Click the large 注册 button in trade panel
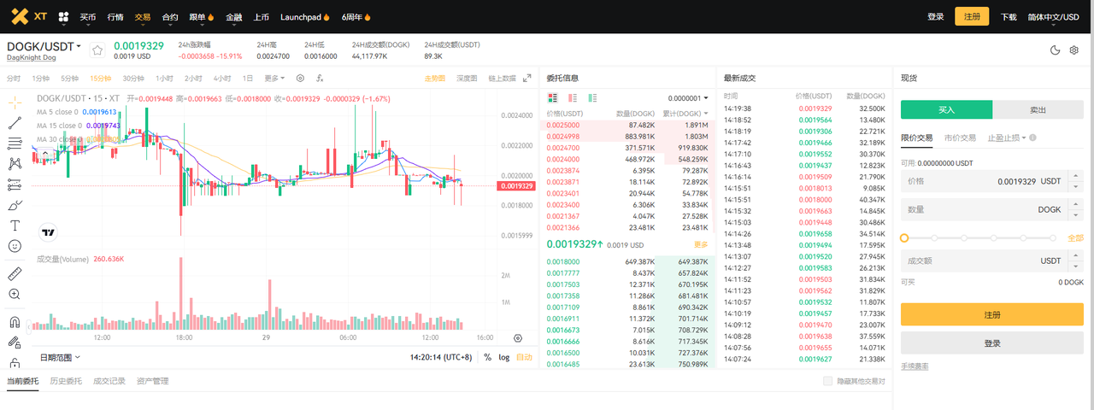1094x410 pixels. point(992,314)
